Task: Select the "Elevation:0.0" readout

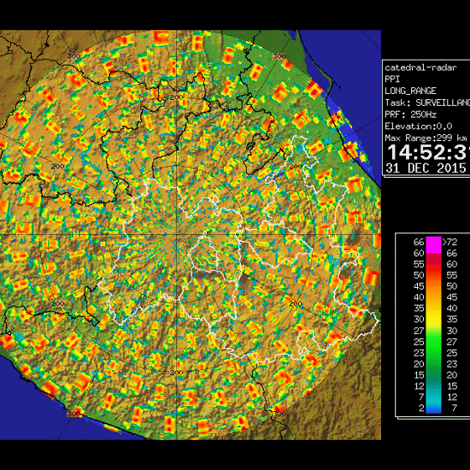Action: tap(418, 126)
